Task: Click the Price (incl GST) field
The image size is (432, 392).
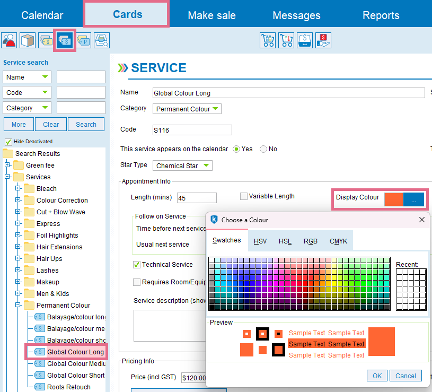Action: (193, 377)
